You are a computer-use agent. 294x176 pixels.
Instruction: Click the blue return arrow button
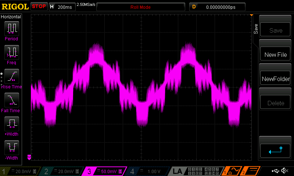tap(275, 151)
